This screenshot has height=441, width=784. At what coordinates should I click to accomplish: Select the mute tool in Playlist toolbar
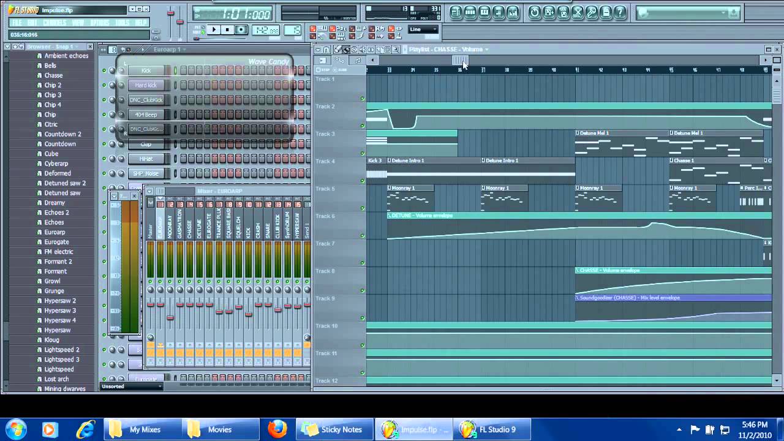point(362,50)
